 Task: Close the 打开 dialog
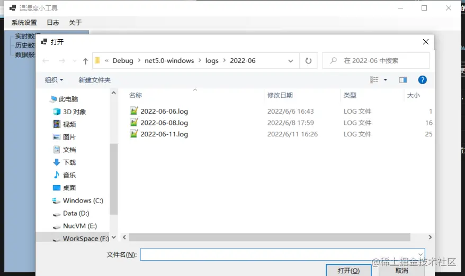point(426,42)
